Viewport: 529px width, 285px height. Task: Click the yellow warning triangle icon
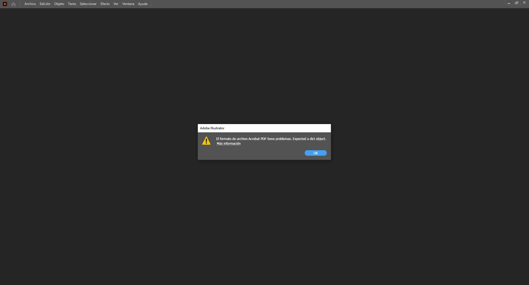pyautogui.click(x=206, y=141)
